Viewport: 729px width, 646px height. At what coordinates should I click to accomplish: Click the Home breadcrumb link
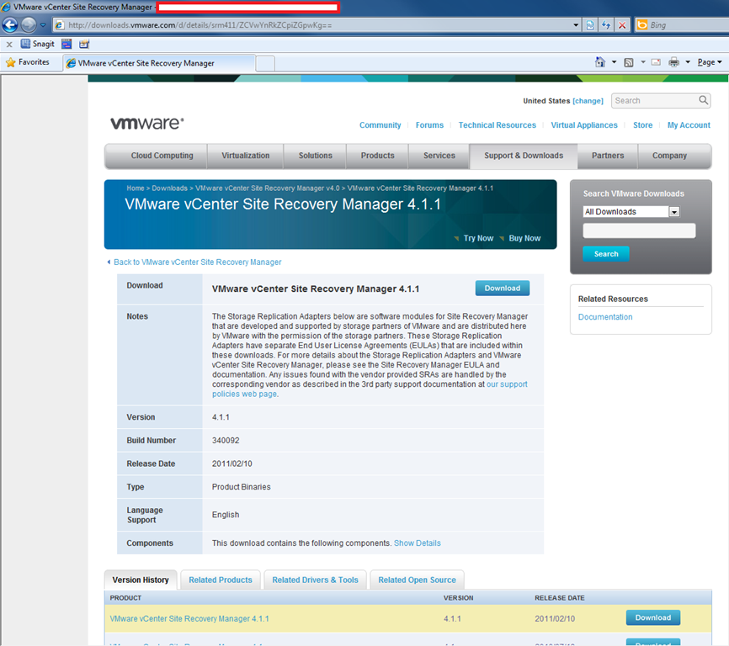(136, 188)
